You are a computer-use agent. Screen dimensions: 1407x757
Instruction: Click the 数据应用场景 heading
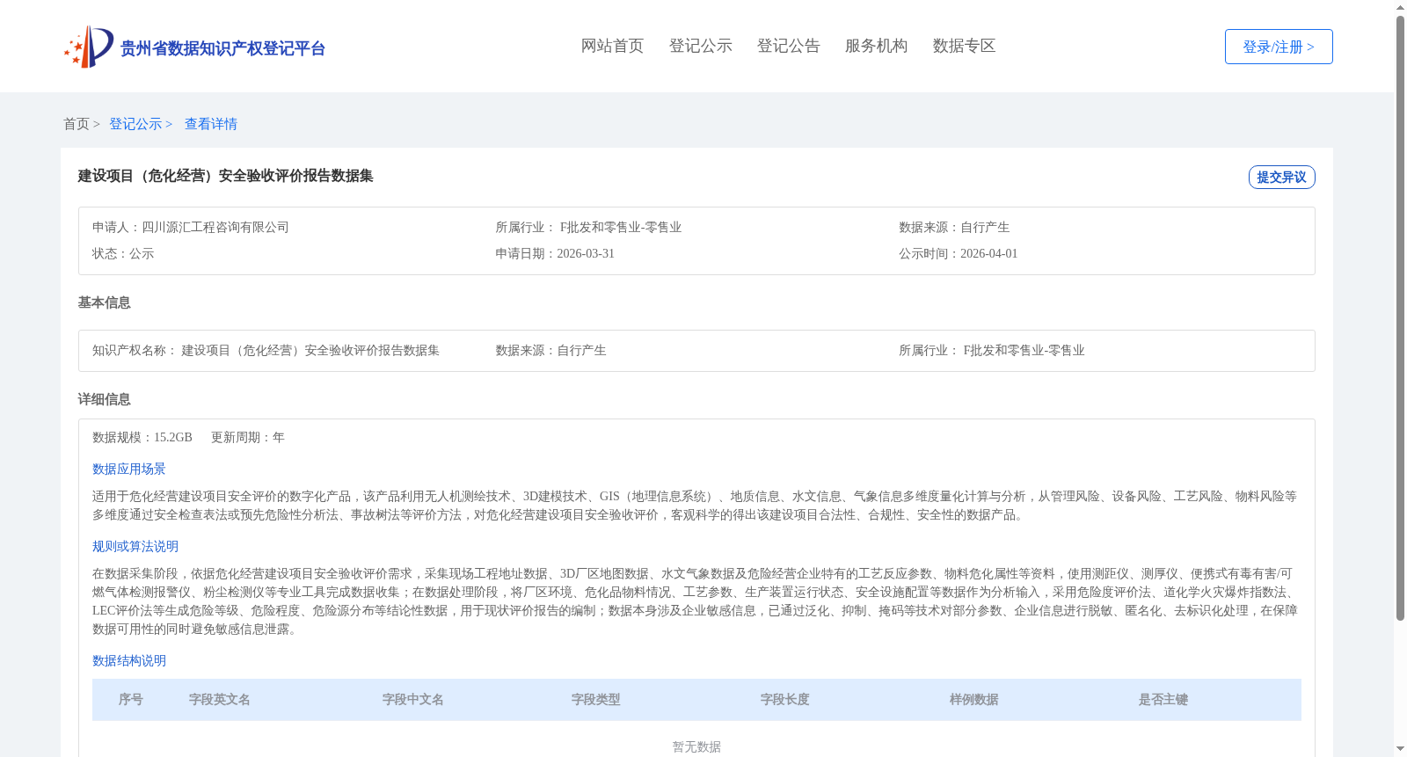coord(129,469)
